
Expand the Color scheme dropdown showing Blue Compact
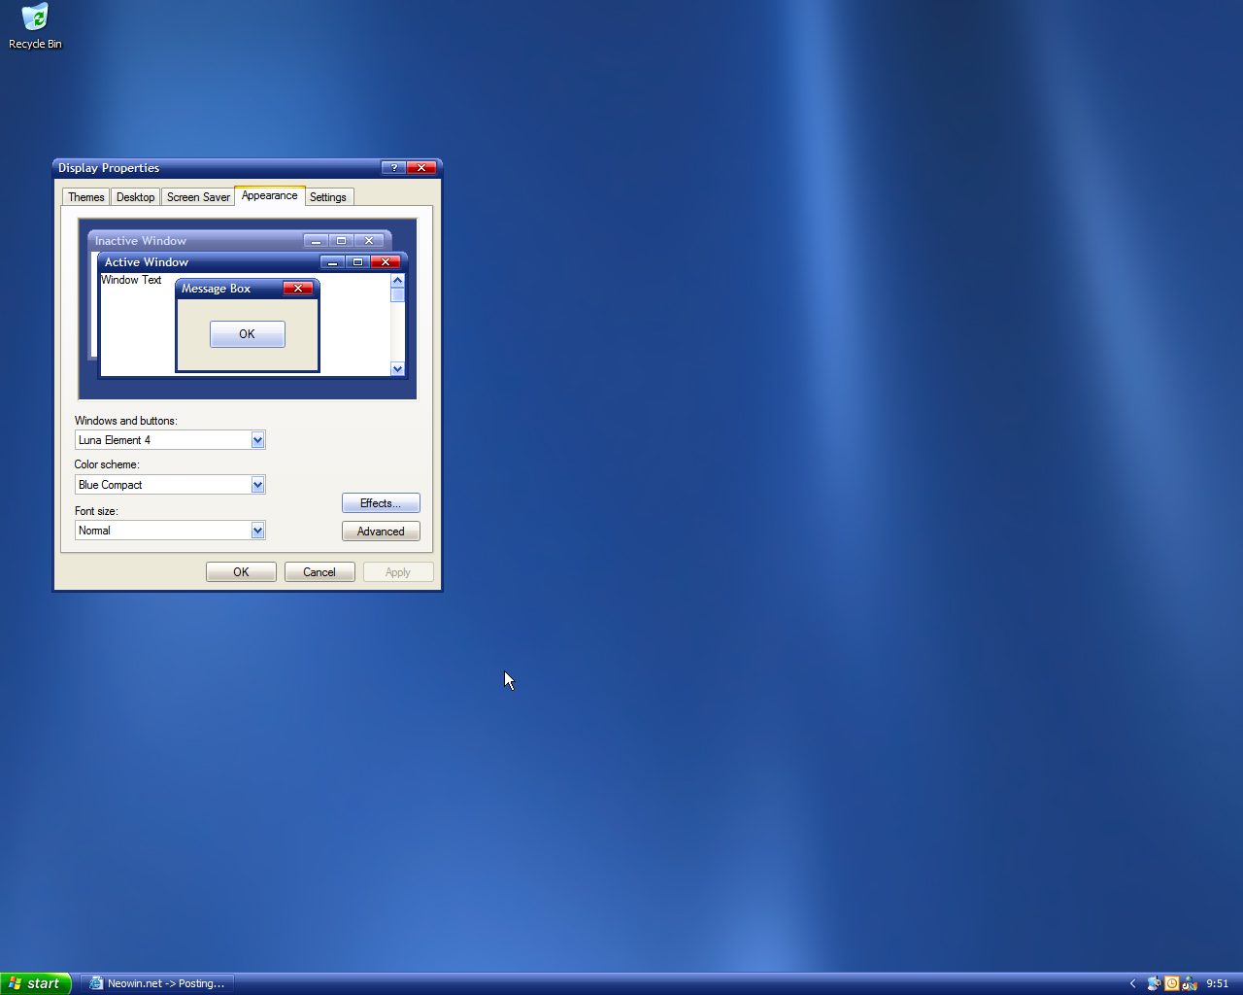tap(256, 484)
